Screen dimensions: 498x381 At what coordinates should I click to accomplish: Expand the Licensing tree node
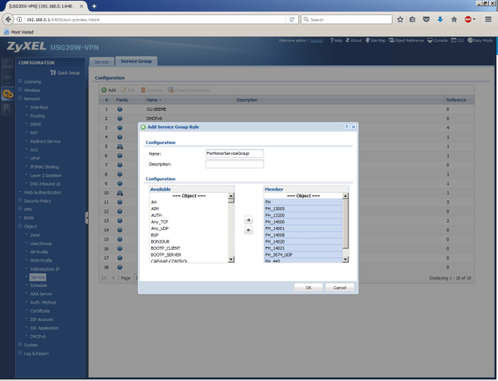click(x=19, y=81)
